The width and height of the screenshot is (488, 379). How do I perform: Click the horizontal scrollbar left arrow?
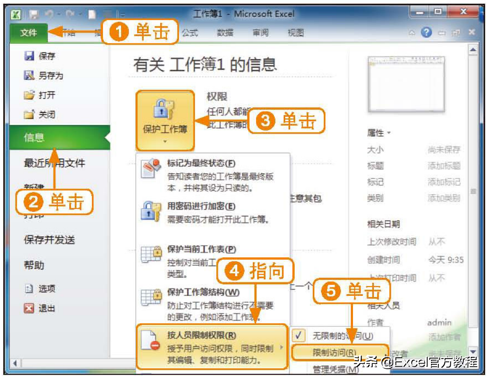coord(15,363)
